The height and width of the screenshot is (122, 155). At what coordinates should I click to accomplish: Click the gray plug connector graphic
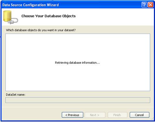[x=13, y=21]
